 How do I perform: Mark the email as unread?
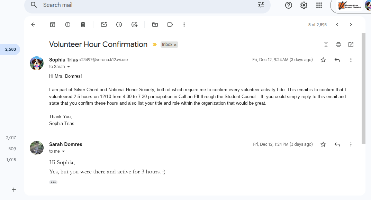point(104,25)
